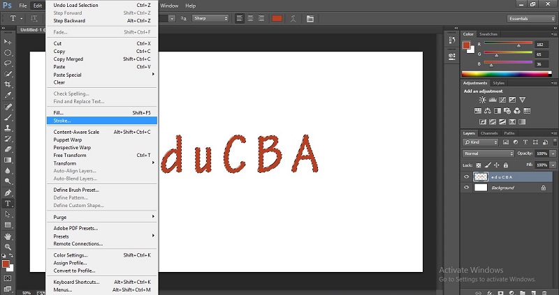Select the Zoom tool in the toolbox
Image resolution: width=559 pixels, height=295 pixels.
point(8,247)
